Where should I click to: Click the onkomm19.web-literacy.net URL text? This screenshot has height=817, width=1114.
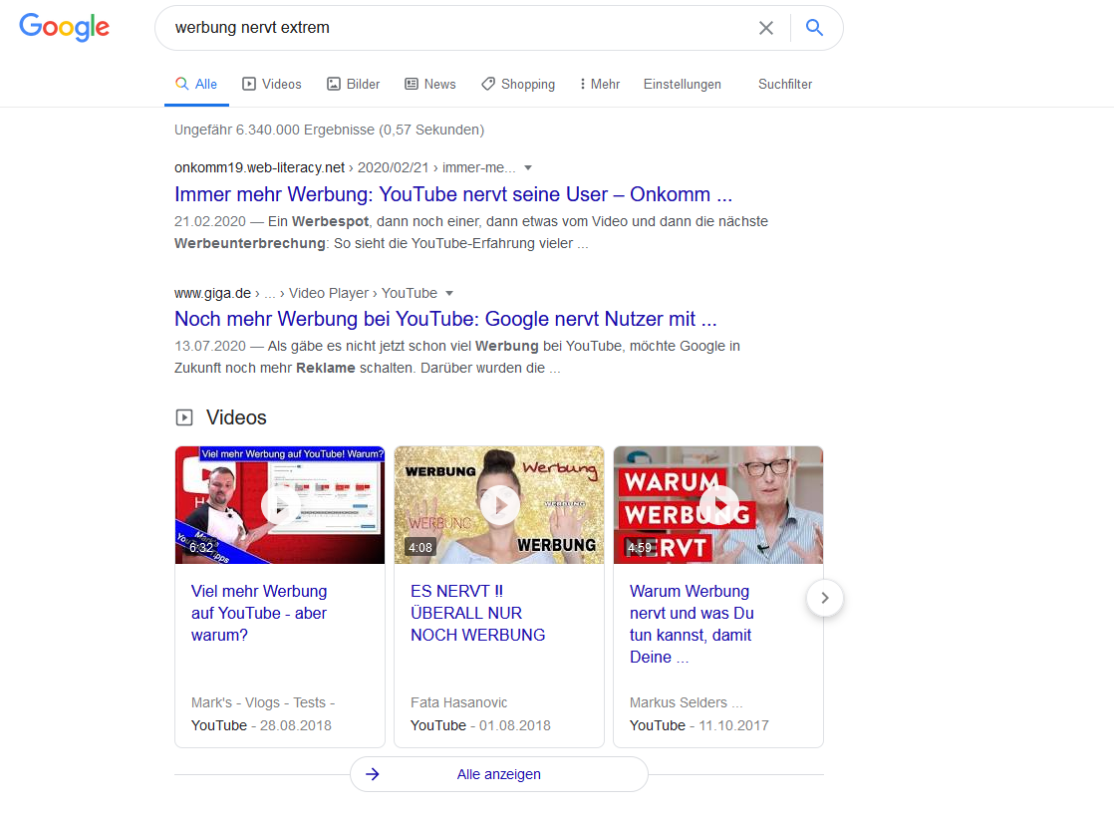click(259, 167)
